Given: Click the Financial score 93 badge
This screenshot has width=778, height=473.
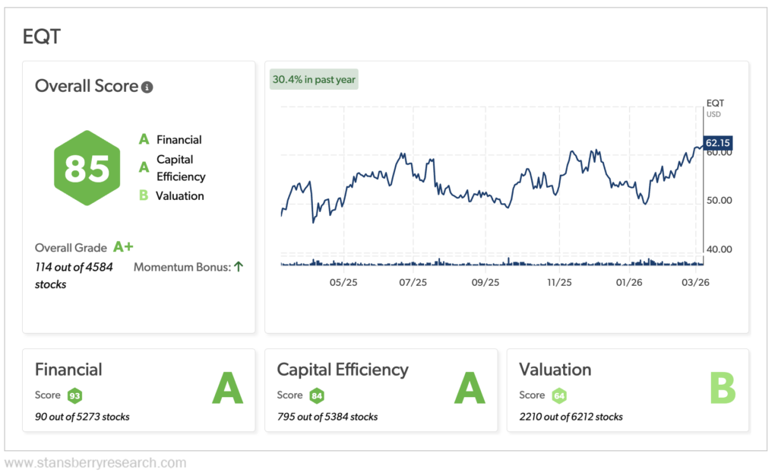Looking at the screenshot, I should (74, 395).
